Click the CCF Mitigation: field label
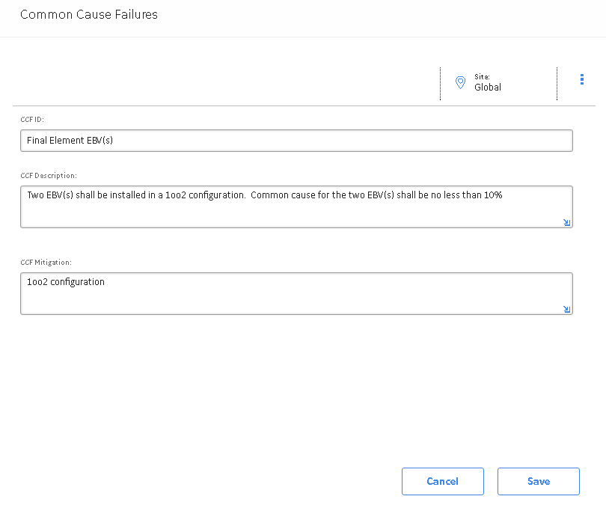The height and width of the screenshot is (511, 606). click(46, 263)
